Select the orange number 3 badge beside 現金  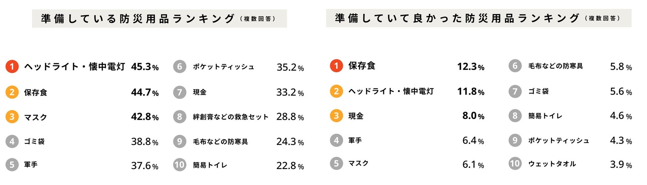(x=336, y=116)
